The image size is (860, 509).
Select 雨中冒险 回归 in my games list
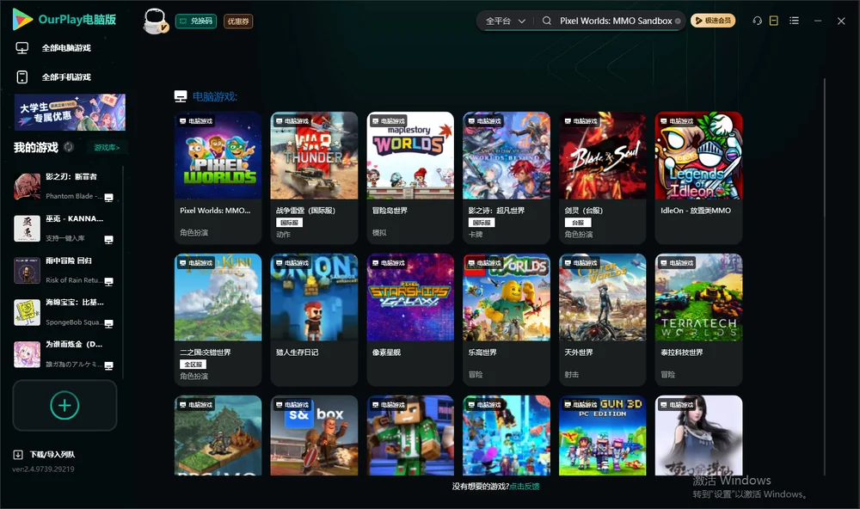[64, 270]
